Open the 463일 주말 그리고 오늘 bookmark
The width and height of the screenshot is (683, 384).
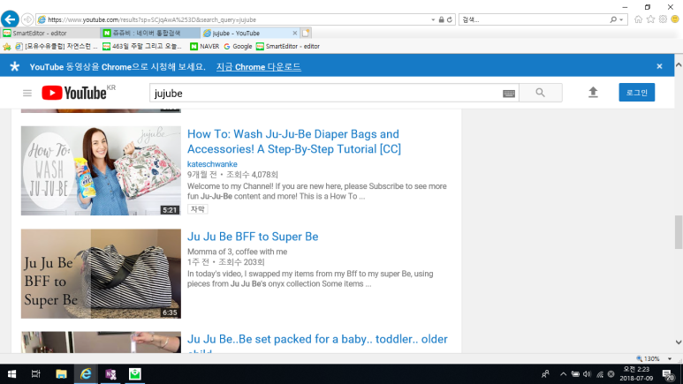[x=142, y=46]
